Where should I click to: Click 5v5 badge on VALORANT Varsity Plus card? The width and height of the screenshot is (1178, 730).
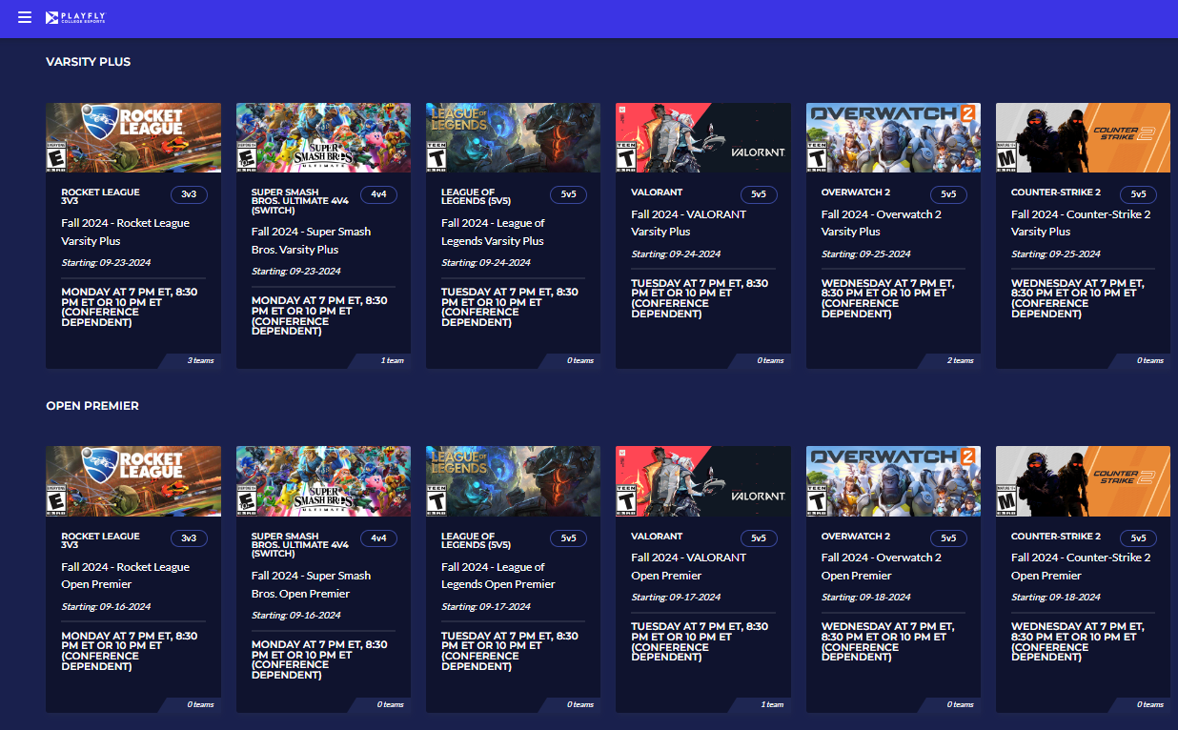pyautogui.click(x=759, y=194)
